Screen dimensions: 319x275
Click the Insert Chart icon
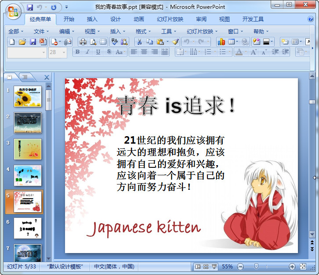point(221,42)
